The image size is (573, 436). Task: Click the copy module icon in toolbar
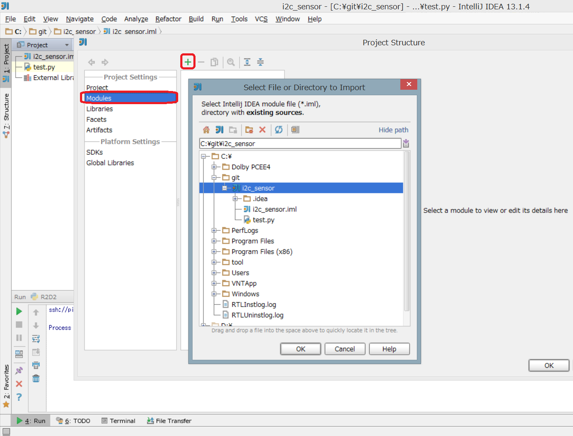click(215, 62)
